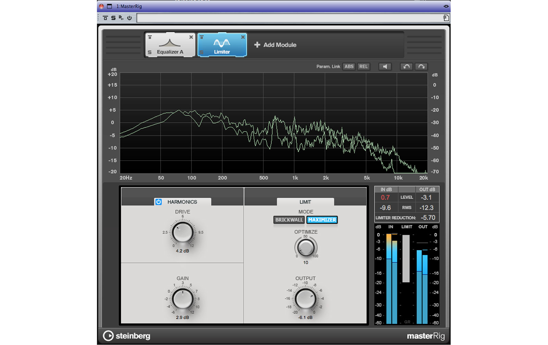Click the spectrum analyzer display
548x345 pixels.
pyautogui.click(x=274, y=123)
